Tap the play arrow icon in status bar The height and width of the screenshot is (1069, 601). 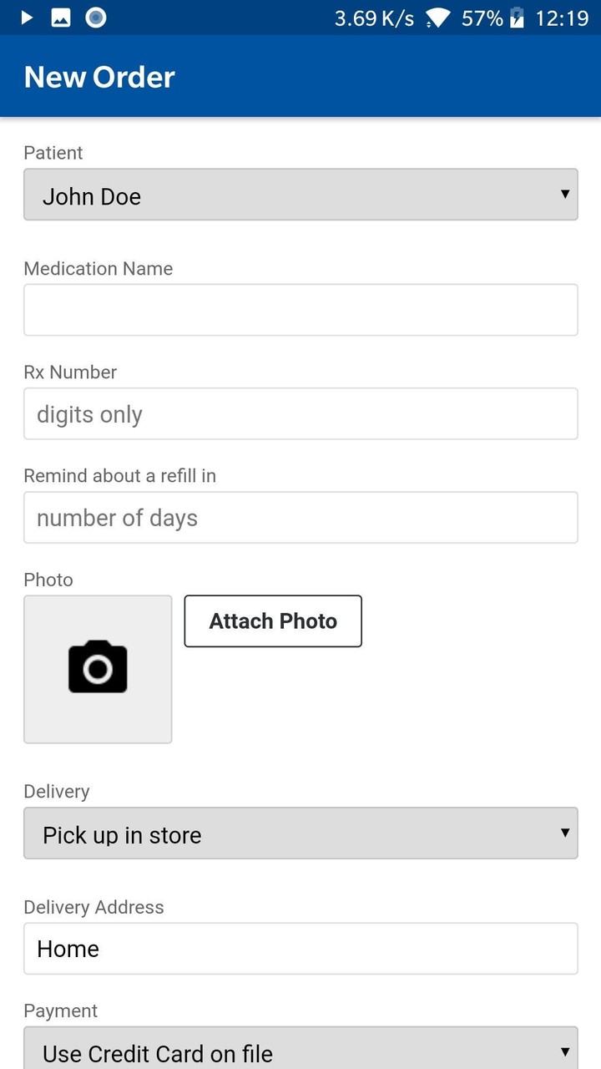27,17
